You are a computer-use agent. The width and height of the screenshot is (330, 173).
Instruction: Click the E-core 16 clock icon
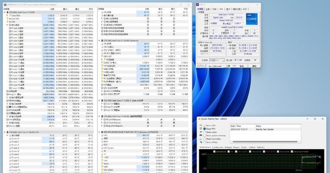[x=10, y=79]
